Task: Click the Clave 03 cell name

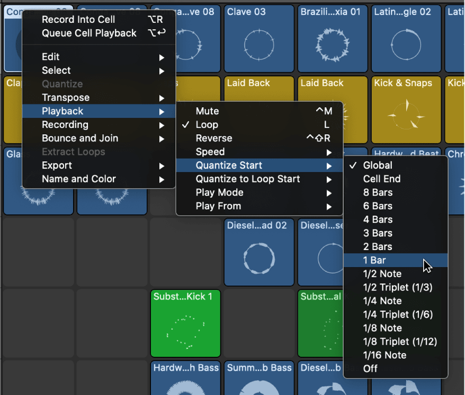Action: tap(246, 12)
